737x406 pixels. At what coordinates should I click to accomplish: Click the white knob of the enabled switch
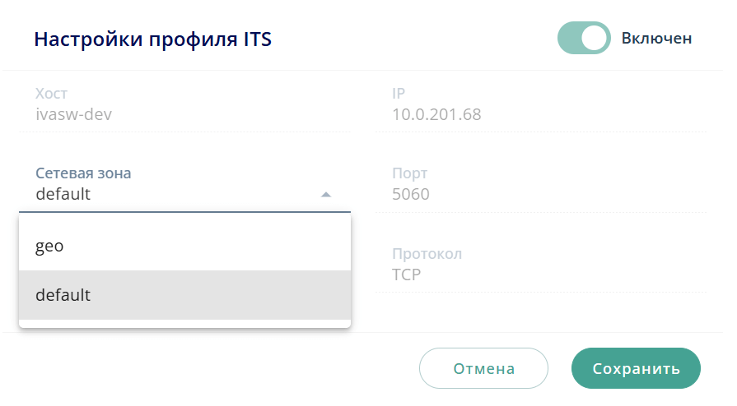click(x=595, y=38)
